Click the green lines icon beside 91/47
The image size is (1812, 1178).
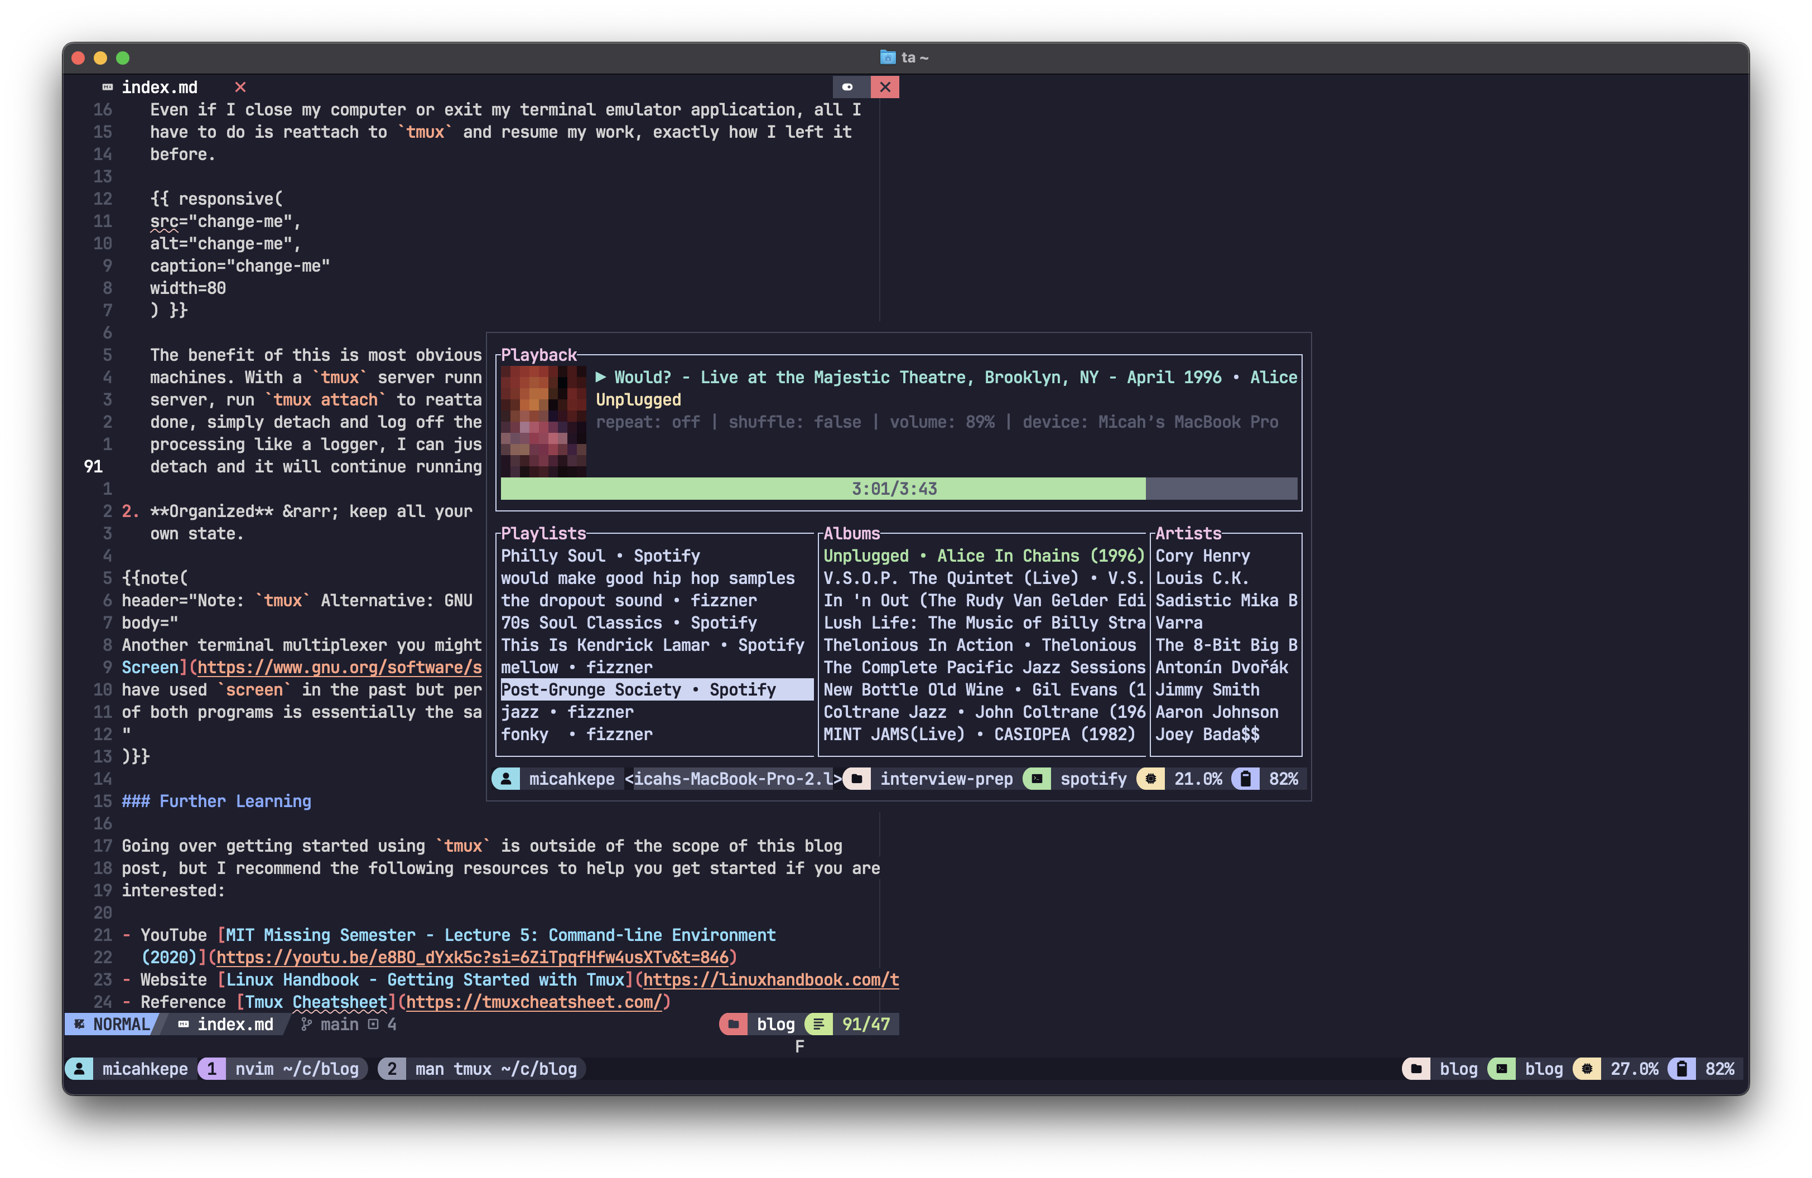[x=818, y=1024]
